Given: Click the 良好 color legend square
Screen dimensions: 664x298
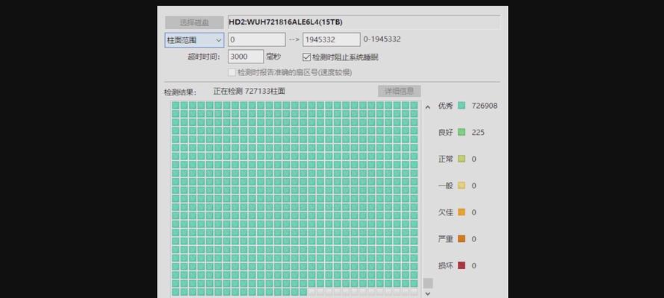Looking at the screenshot, I should (462, 132).
